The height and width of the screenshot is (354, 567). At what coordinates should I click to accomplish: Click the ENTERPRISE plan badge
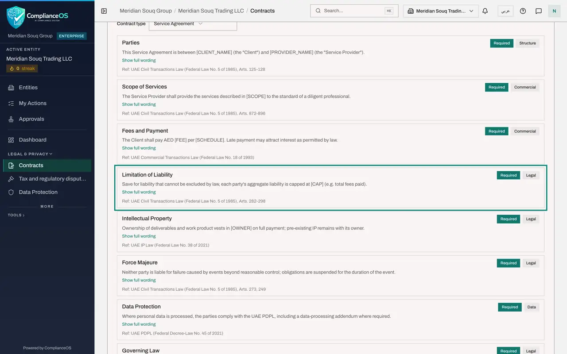(x=71, y=36)
